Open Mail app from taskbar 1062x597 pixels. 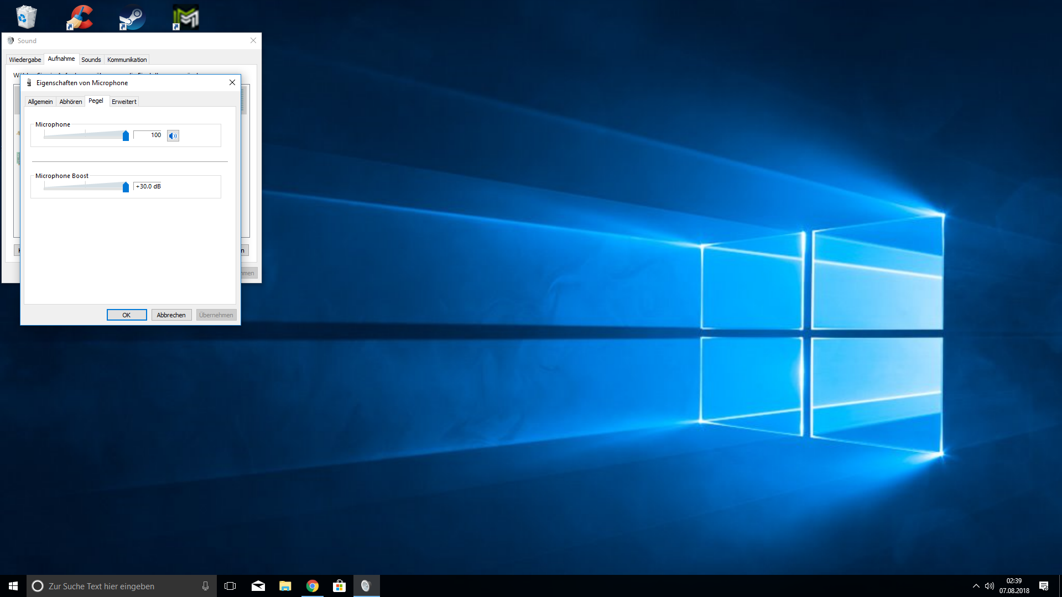(258, 586)
